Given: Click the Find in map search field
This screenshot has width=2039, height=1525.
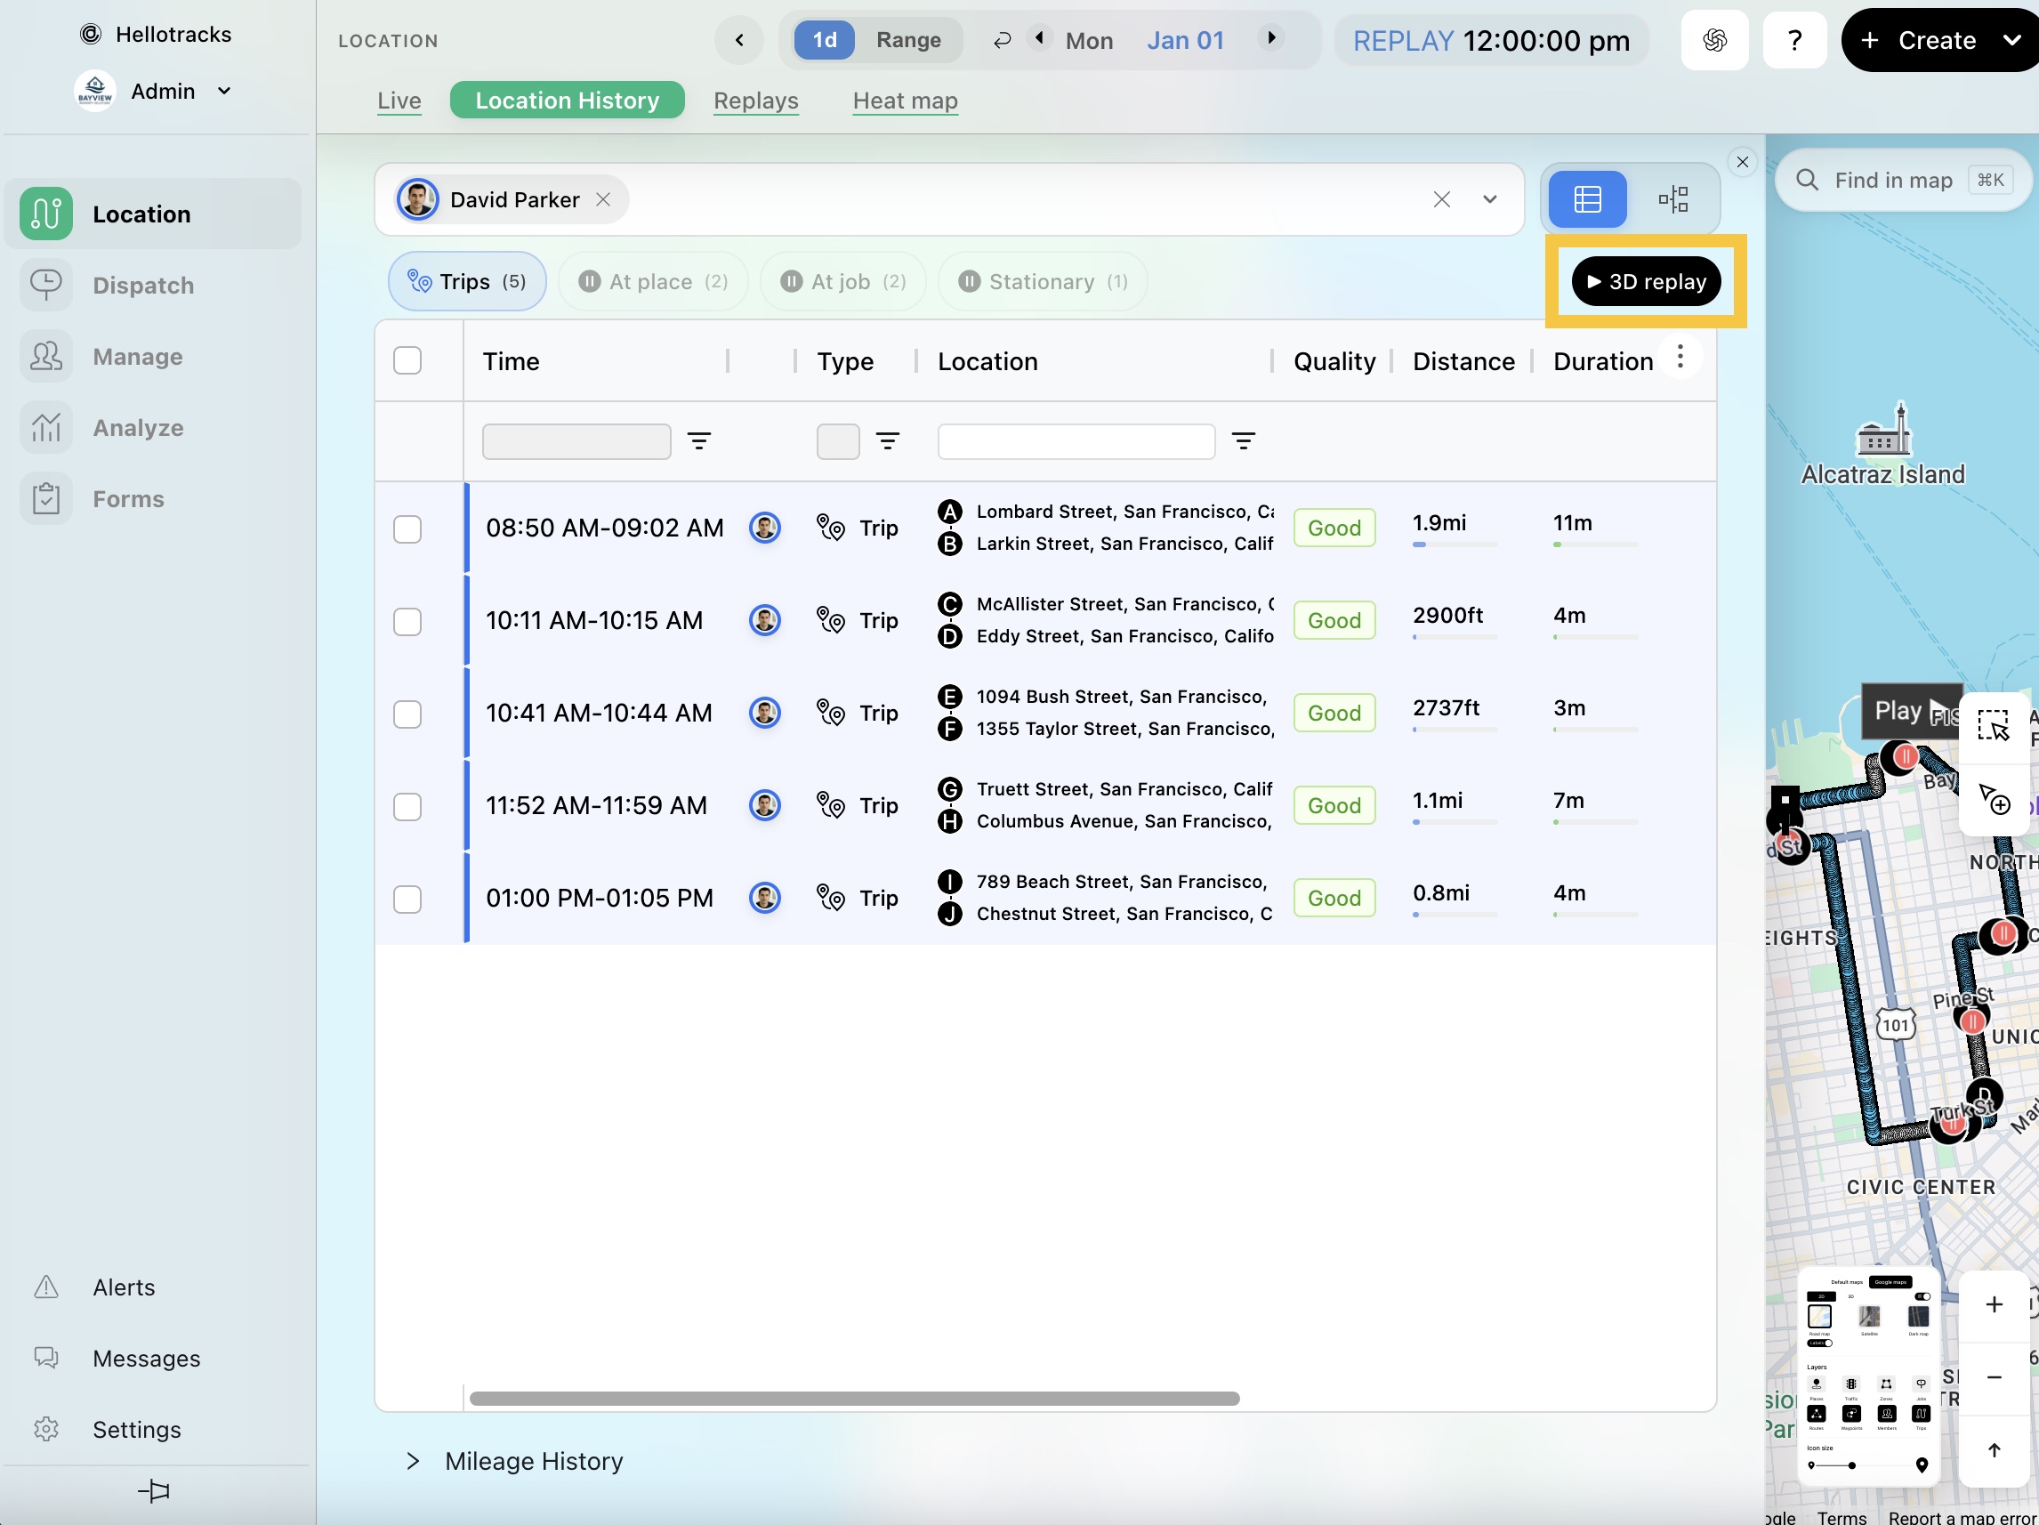Looking at the screenshot, I should click(1904, 180).
